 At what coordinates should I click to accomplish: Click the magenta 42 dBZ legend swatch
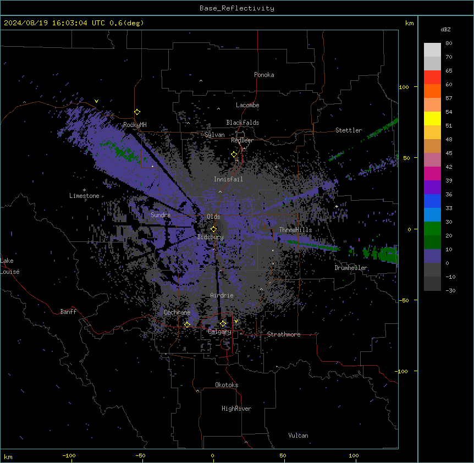coord(432,173)
